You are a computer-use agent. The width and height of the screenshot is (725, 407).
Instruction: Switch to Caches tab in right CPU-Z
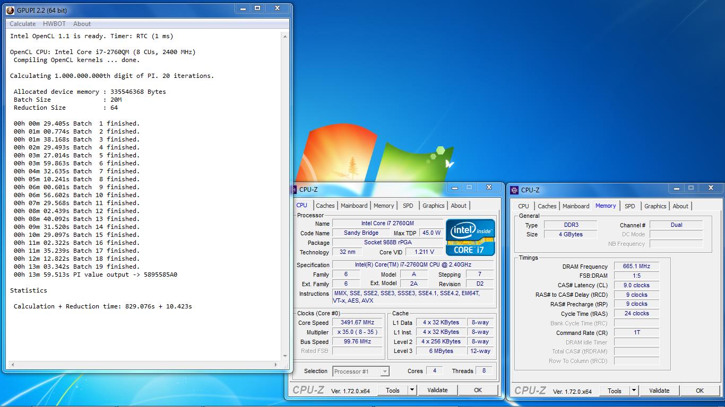[547, 206]
